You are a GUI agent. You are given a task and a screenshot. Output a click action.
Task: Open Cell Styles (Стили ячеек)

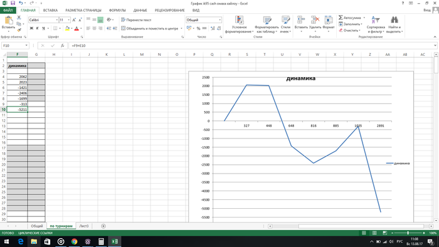coord(285,24)
